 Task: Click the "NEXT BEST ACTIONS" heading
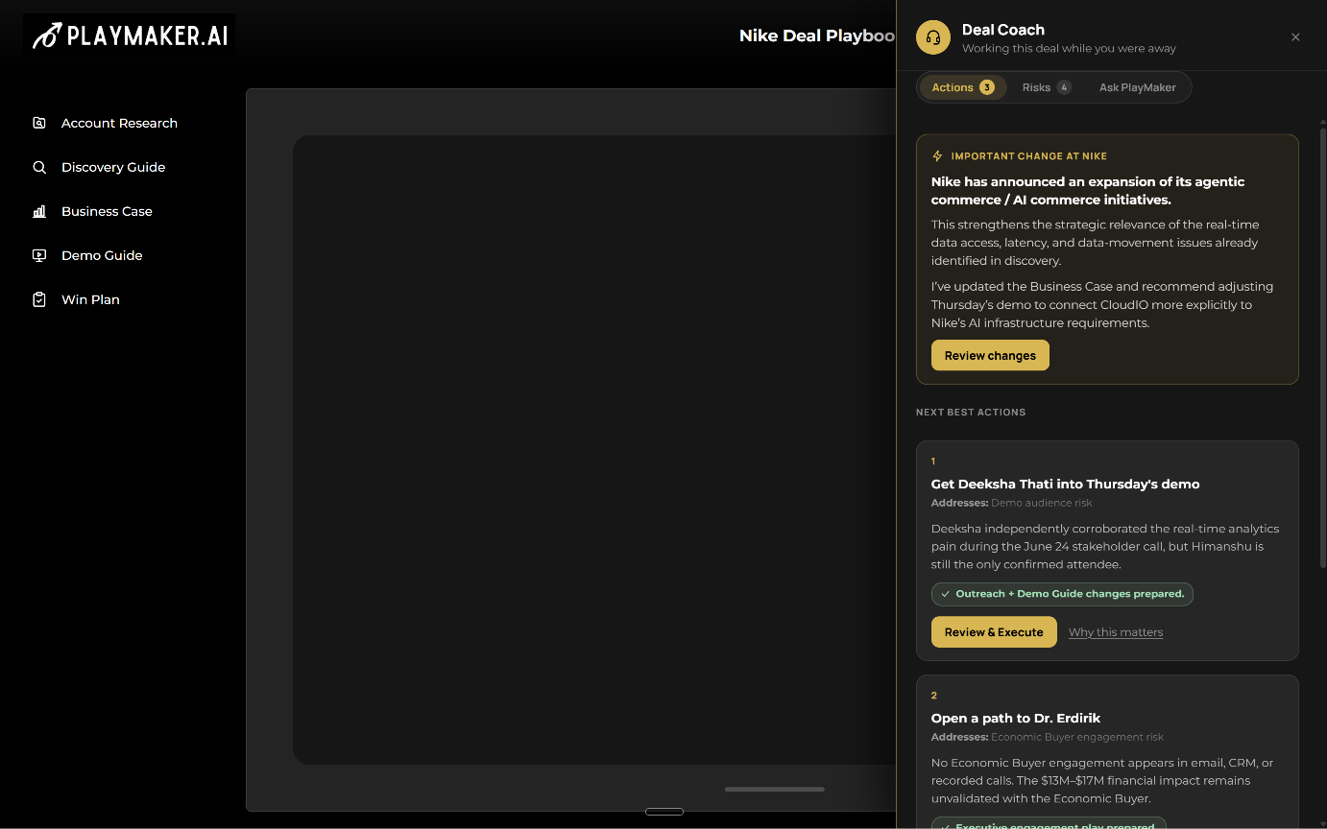971,412
